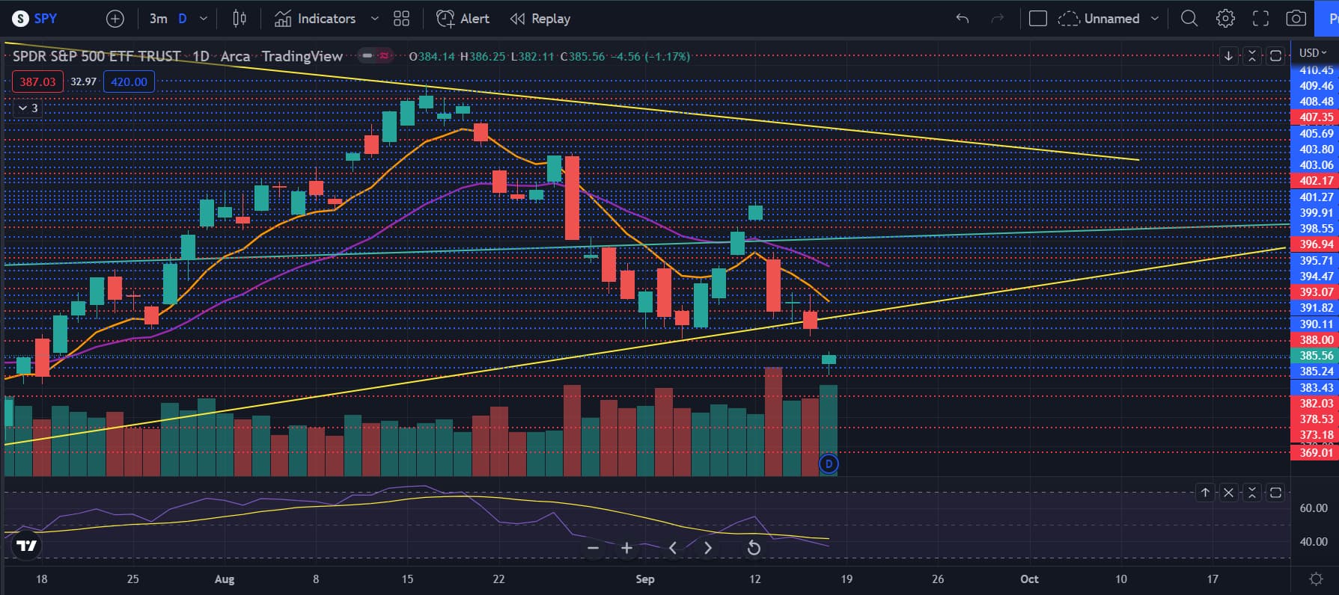Image resolution: width=1339 pixels, height=595 pixels.
Task: Click the 40.00 RSI scale value
Action: tap(1314, 542)
